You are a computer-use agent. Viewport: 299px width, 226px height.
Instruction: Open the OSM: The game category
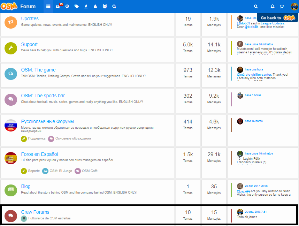click(x=38, y=70)
